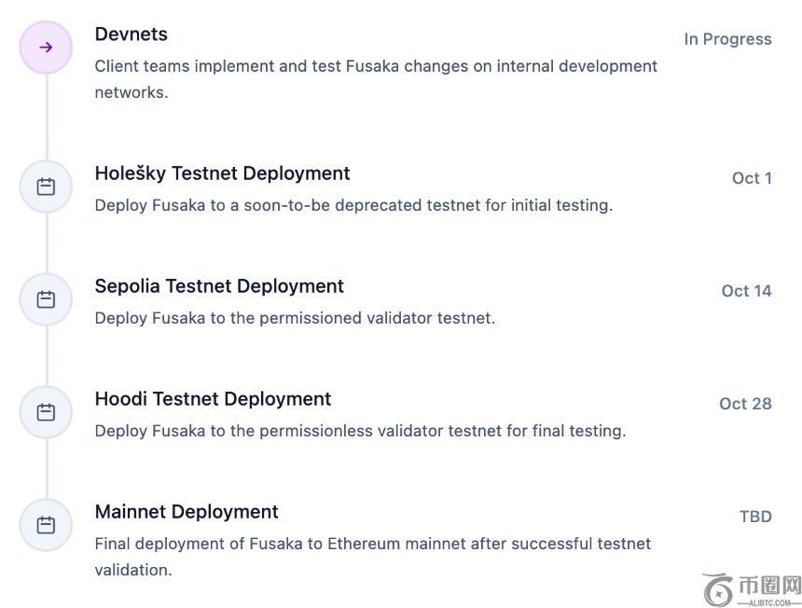Click the purple arrow icon beside Devnets
This screenshot has height=608, width=802.
coord(46,48)
